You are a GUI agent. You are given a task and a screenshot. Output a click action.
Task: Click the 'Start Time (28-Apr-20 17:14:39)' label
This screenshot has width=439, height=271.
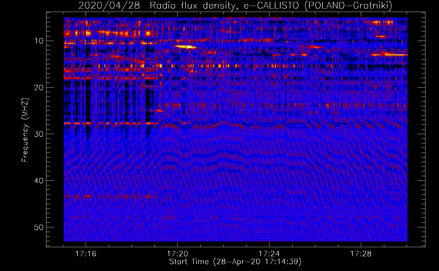click(x=235, y=262)
